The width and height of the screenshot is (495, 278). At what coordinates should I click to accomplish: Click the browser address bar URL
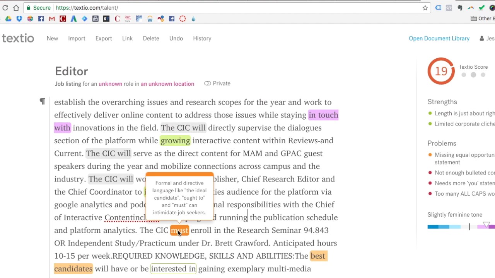87,8
